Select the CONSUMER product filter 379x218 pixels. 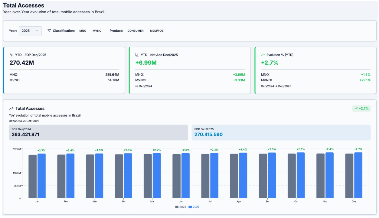(136, 31)
